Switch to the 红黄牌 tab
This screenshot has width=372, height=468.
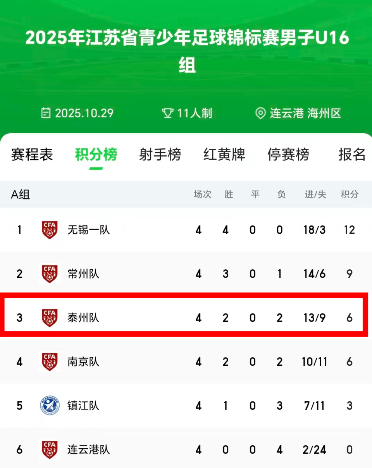tap(224, 155)
